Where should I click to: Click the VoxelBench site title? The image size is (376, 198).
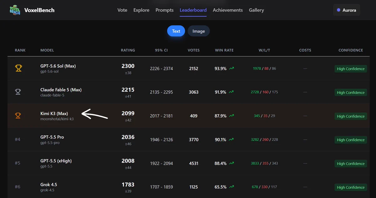tap(39, 10)
